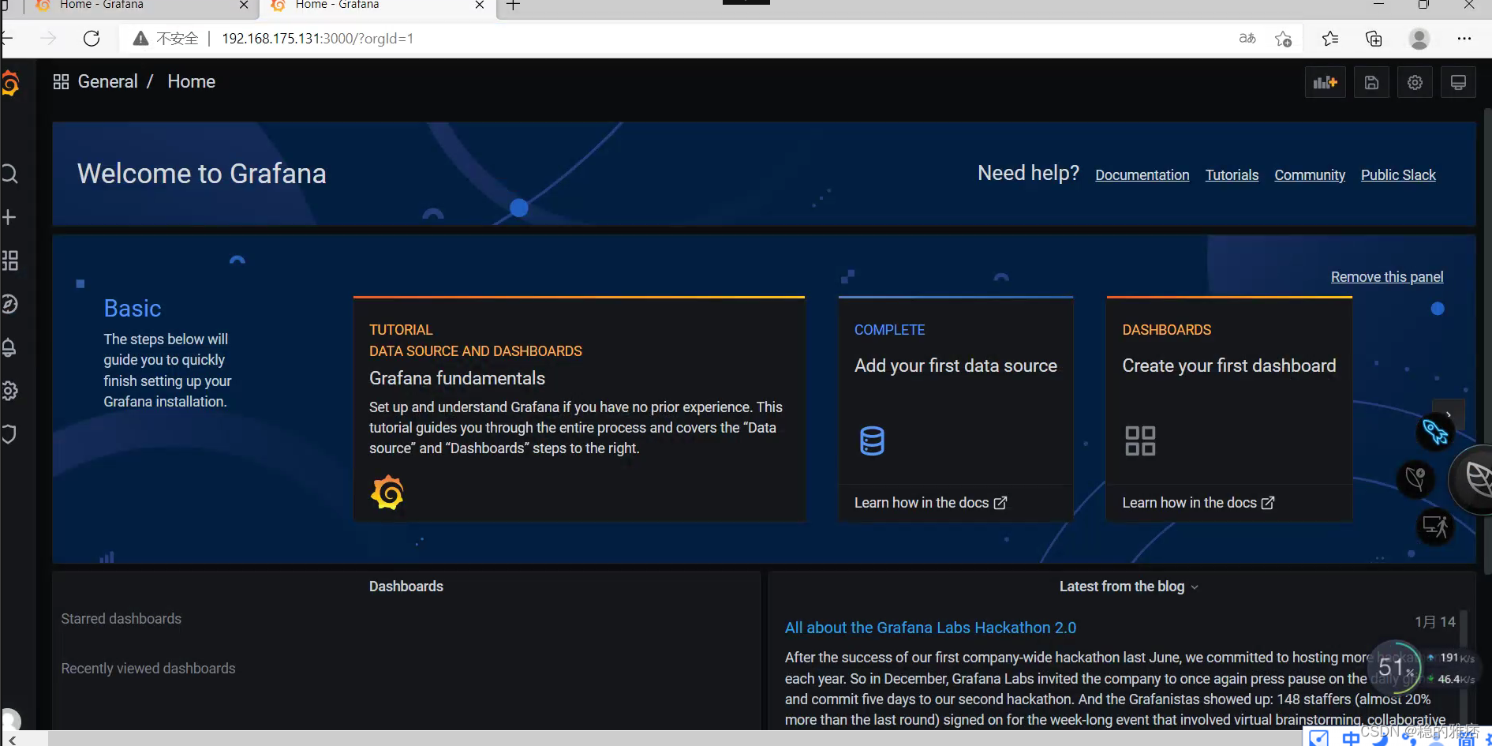This screenshot has width=1492, height=746.
Task: Reload the page with browser refresh icon
Action: pos(92,39)
